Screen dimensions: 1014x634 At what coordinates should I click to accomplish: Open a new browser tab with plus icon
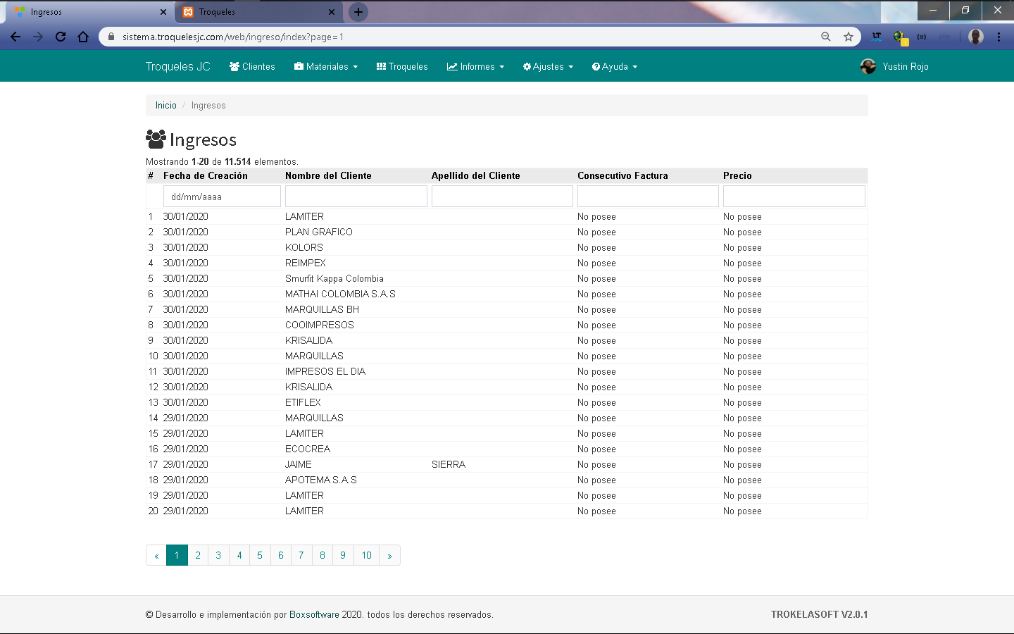358,12
